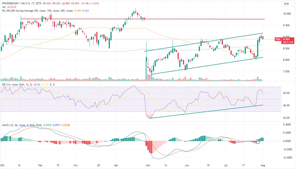Open the EUR currency dropdown
The image size is (296, 169).
point(286,4)
